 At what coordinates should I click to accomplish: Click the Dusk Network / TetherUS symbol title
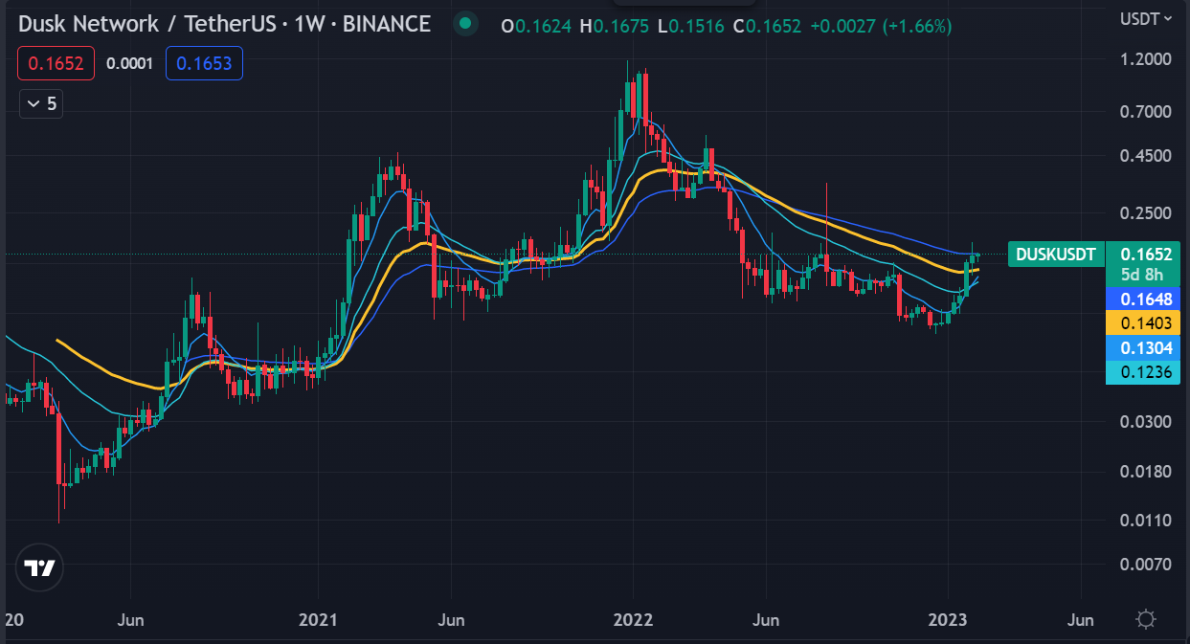pyautogui.click(x=223, y=24)
